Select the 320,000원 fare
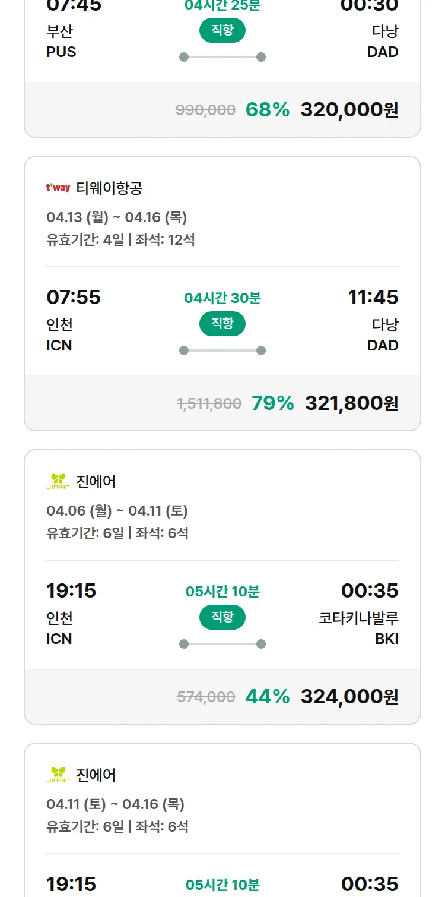Screen dimensions: 445x897 [349, 110]
